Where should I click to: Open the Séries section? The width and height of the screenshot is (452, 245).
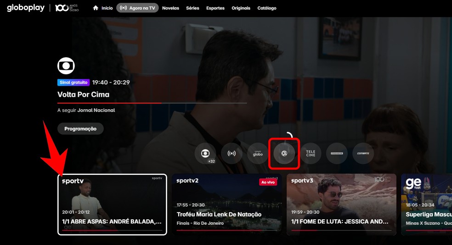(192, 8)
